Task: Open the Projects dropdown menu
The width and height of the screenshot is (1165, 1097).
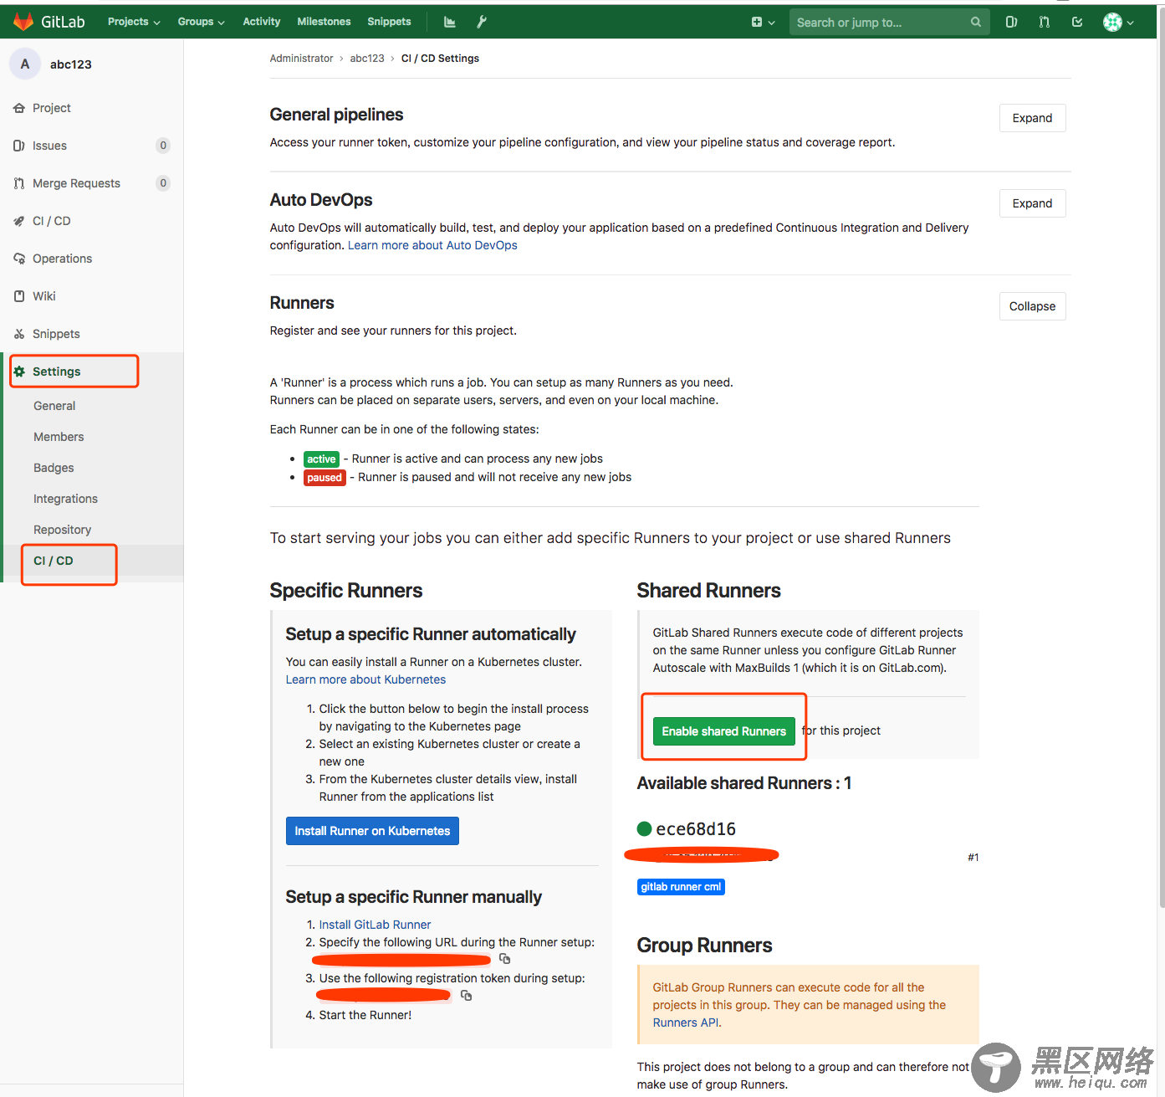Action: point(134,22)
